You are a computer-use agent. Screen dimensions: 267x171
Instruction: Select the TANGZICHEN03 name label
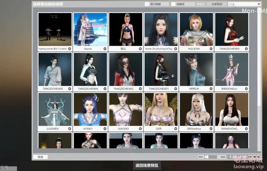[x=229, y=49]
